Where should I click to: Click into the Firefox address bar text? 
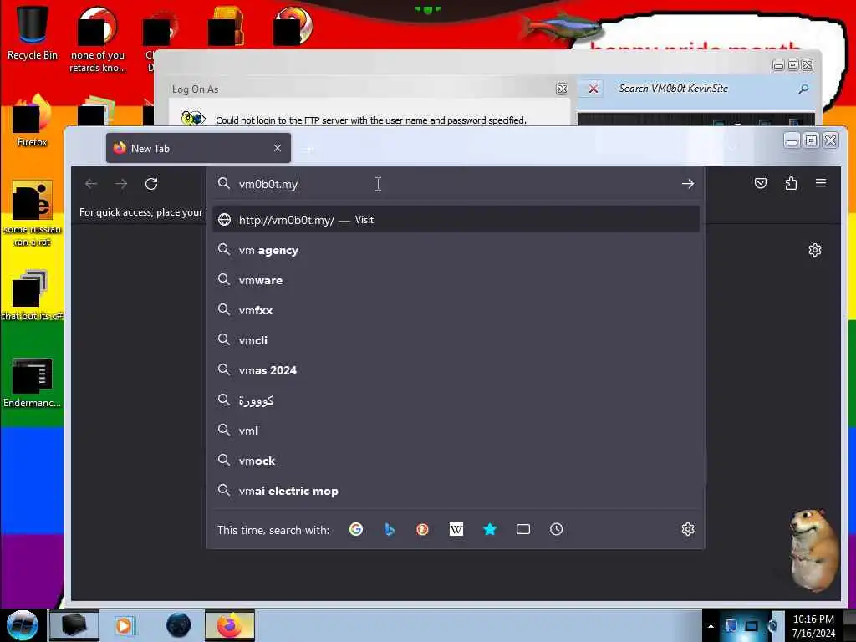tap(268, 184)
